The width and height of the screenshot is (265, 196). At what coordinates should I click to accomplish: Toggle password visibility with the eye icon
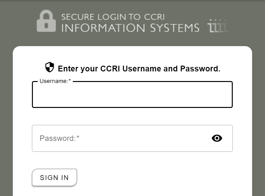click(x=217, y=138)
